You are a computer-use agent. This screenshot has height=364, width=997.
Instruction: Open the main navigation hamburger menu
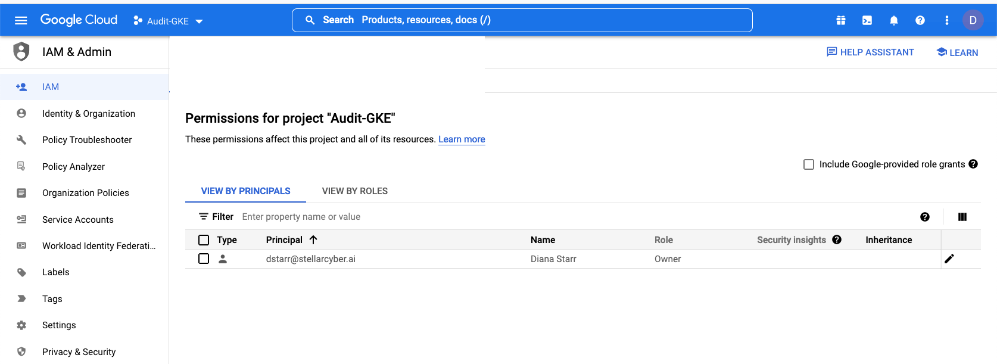(x=21, y=20)
